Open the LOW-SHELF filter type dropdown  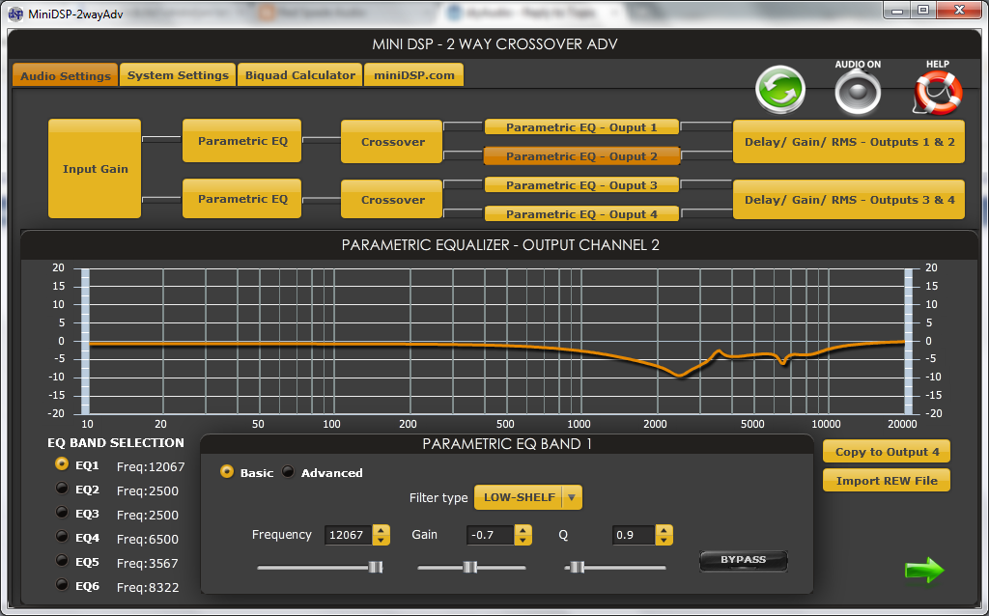[x=528, y=497]
